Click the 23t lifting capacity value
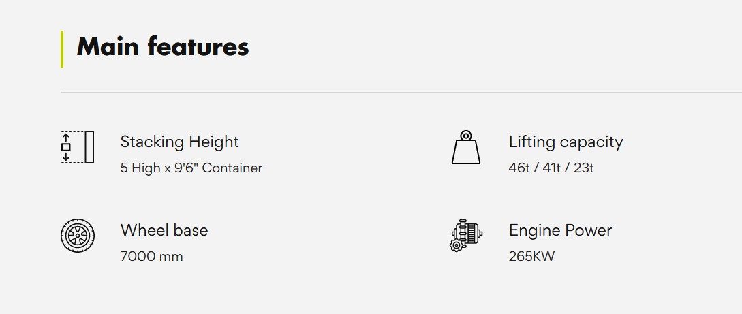Screen dimensions: 742x314 tap(584, 168)
